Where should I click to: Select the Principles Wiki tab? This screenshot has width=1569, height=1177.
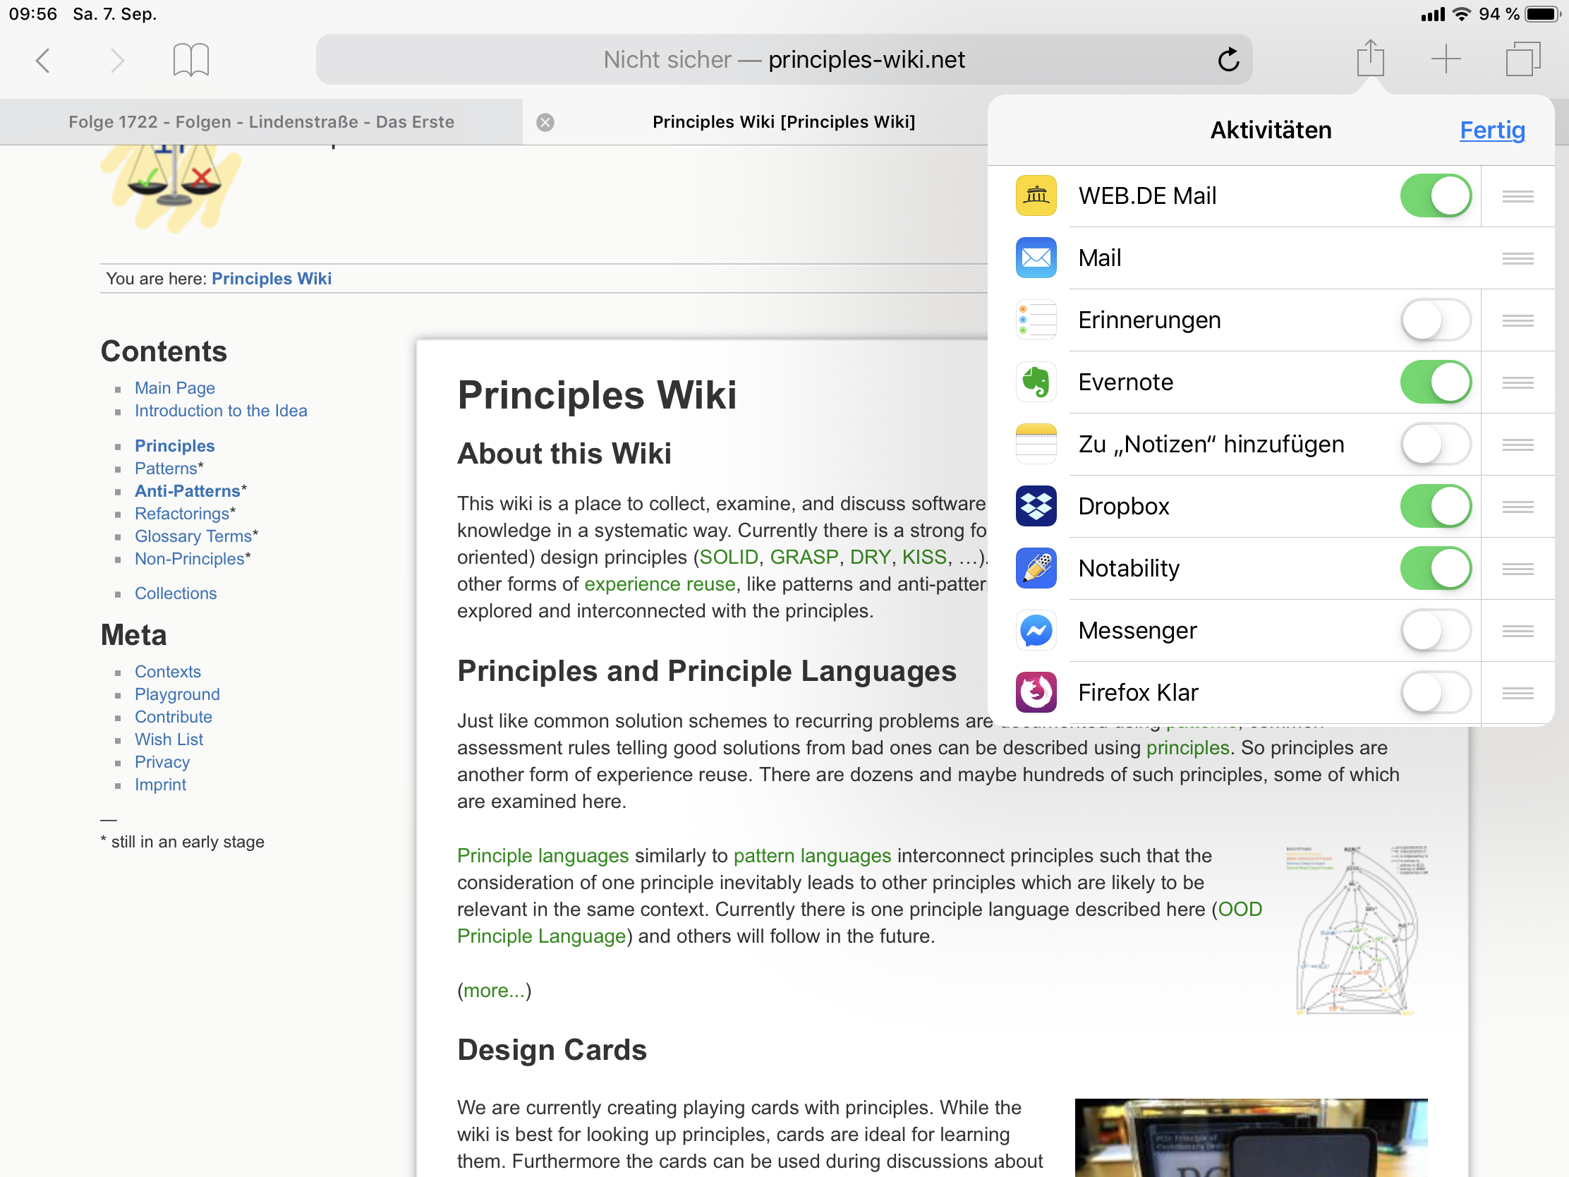click(783, 122)
